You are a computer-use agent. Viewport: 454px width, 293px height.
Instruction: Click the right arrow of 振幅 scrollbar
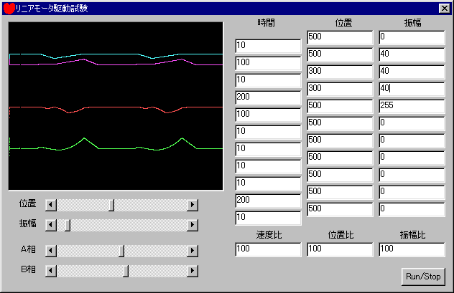click(192, 225)
